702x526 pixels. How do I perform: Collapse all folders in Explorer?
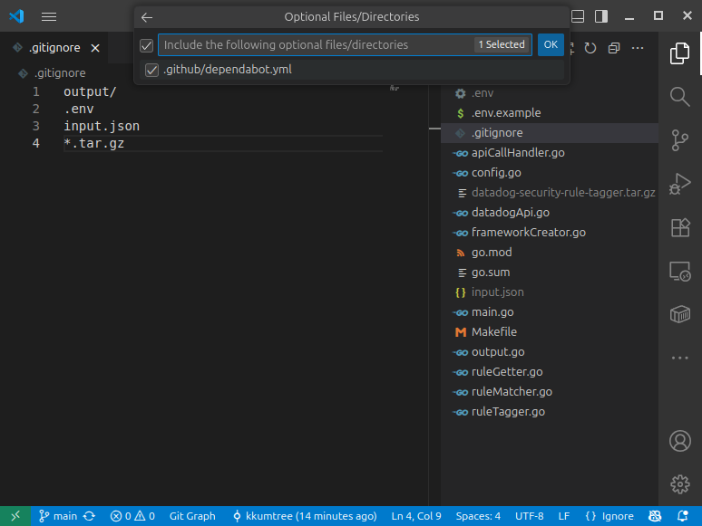pyautogui.click(x=614, y=48)
